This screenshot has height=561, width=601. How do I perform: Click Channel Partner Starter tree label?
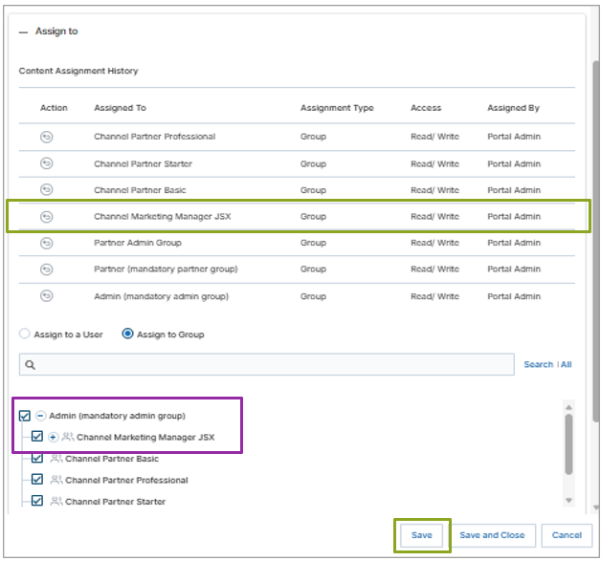pyautogui.click(x=116, y=502)
